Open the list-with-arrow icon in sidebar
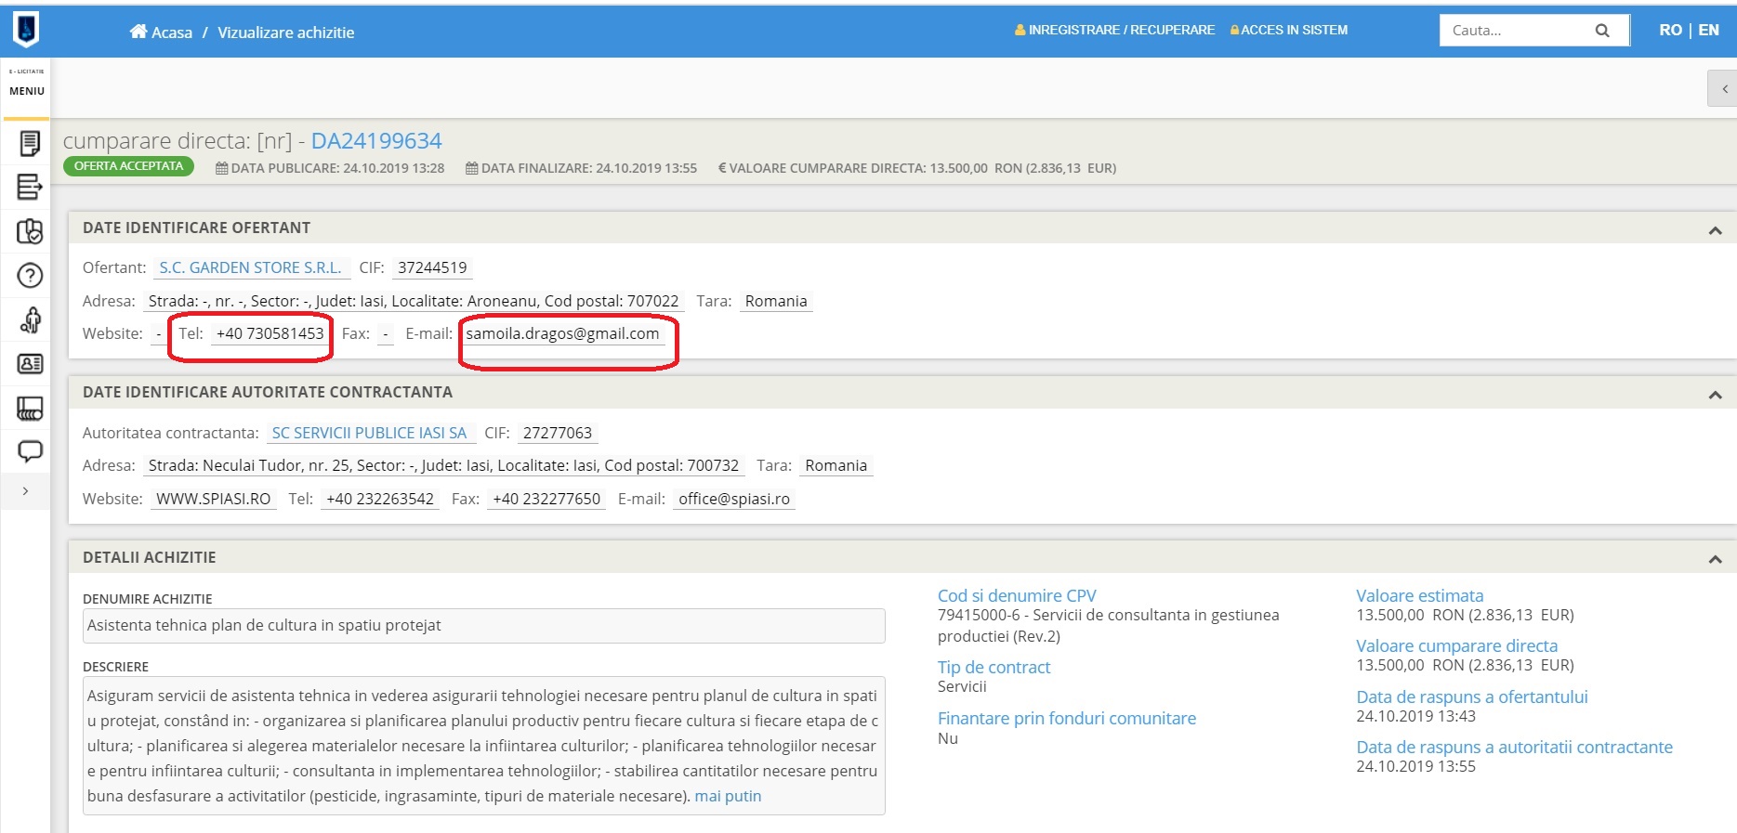 [30, 187]
